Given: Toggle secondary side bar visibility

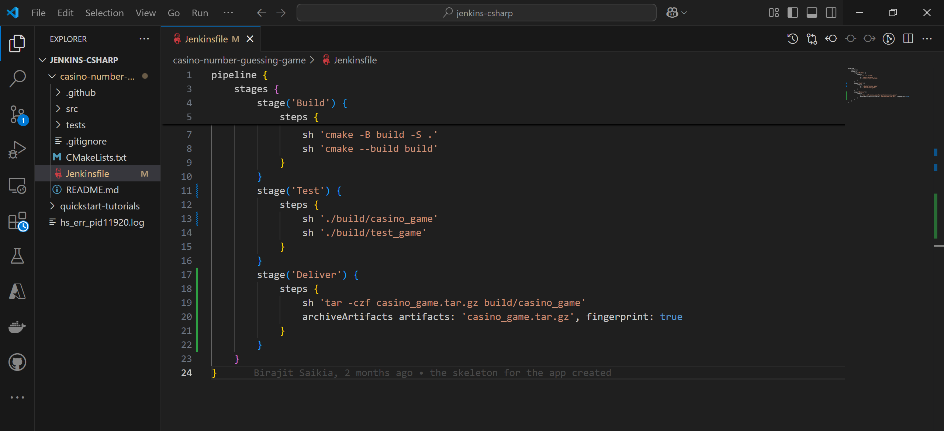Looking at the screenshot, I should coord(831,13).
